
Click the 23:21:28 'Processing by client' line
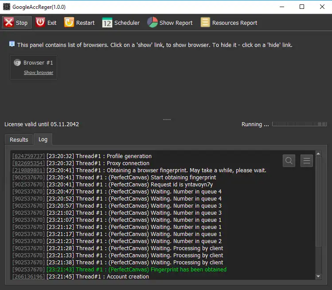point(118,248)
